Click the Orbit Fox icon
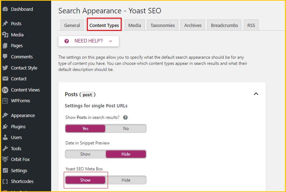 (5, 159)
